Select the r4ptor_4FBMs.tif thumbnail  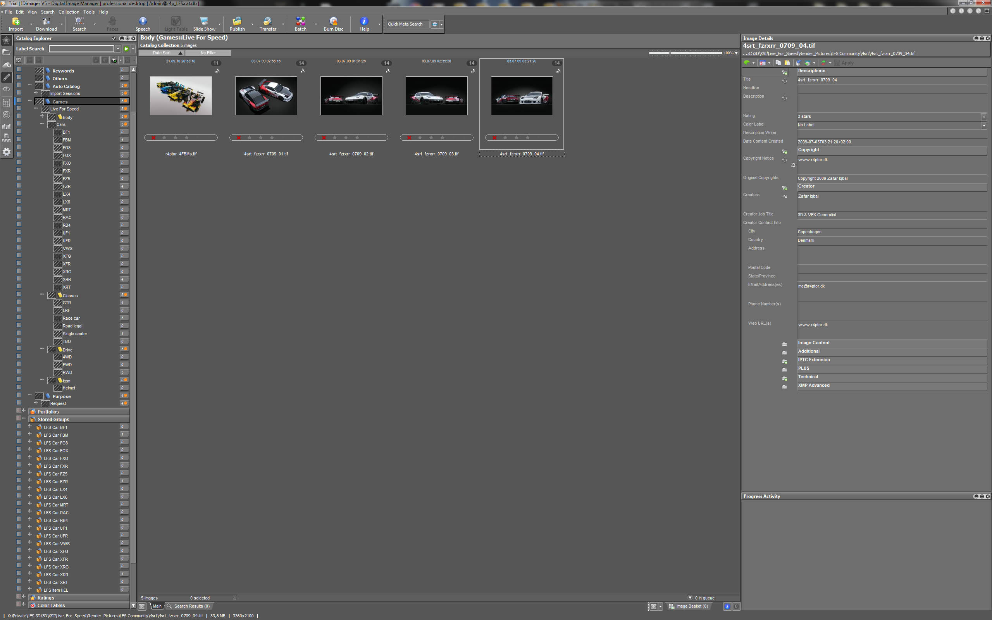coord(181,96)
